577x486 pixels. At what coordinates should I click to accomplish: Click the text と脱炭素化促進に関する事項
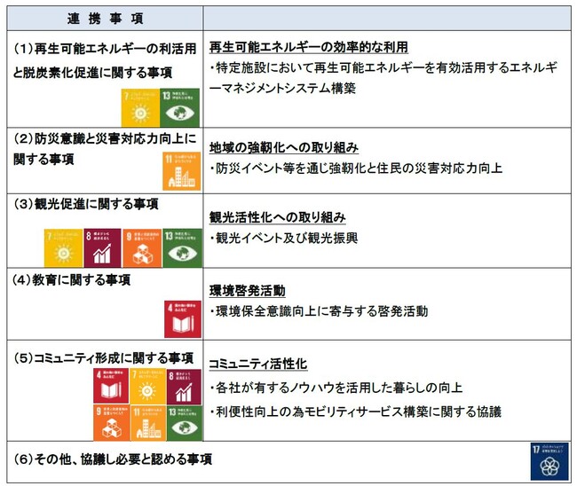click(92, 73)
